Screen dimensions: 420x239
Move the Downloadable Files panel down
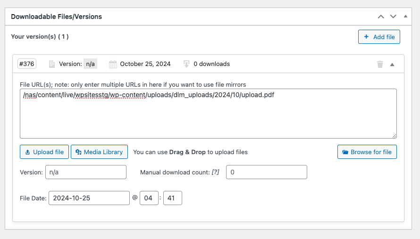coord(393,16)
